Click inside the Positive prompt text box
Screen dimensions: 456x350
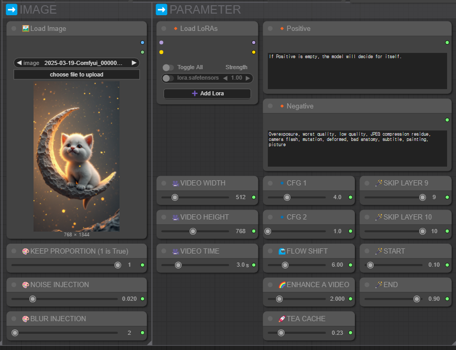point(357,71)
